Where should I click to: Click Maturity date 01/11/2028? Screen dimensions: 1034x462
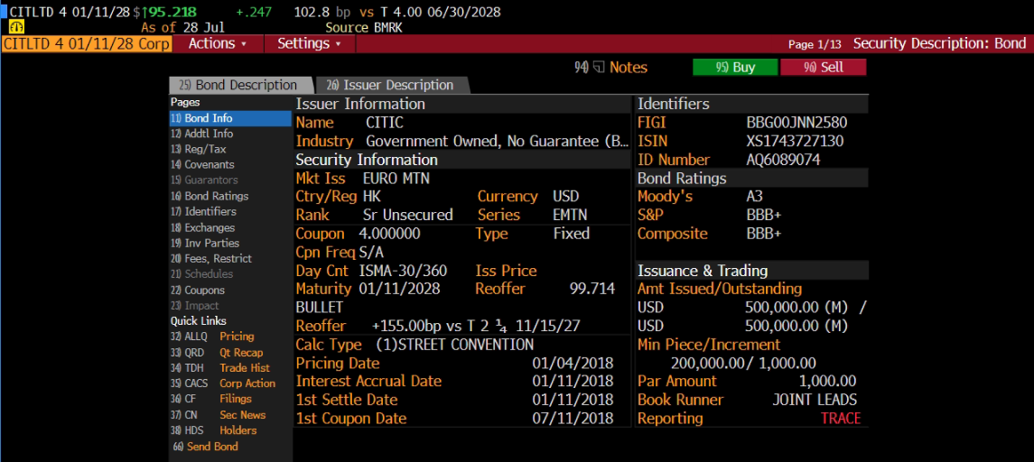399,289
